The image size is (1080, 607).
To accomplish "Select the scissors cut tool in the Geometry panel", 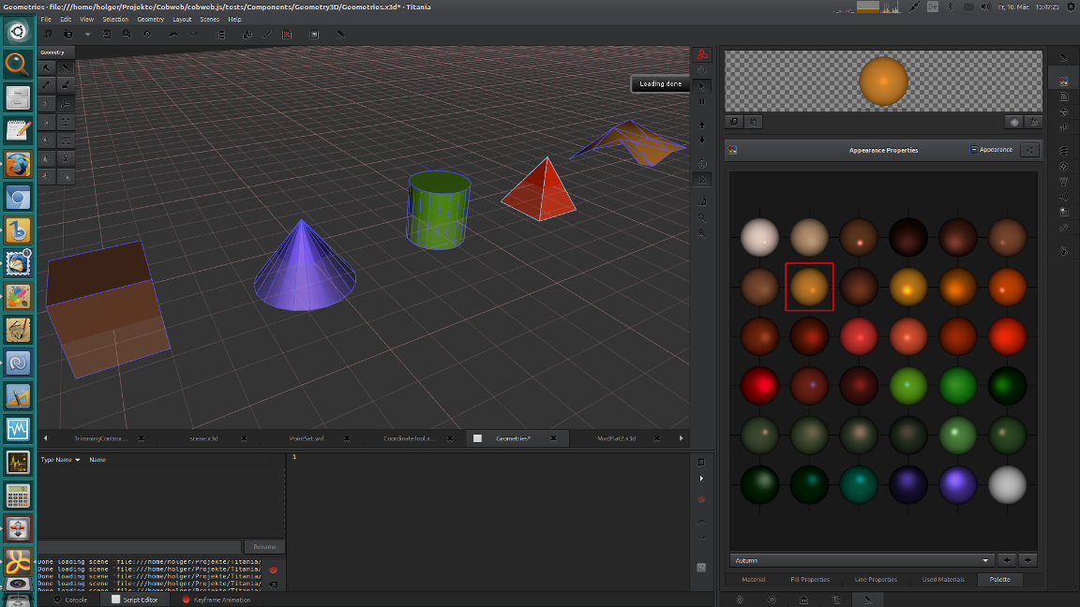I will (66, 157).
